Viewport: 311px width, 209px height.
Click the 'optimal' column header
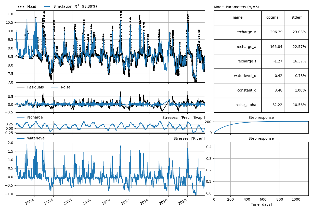point(273,18)
